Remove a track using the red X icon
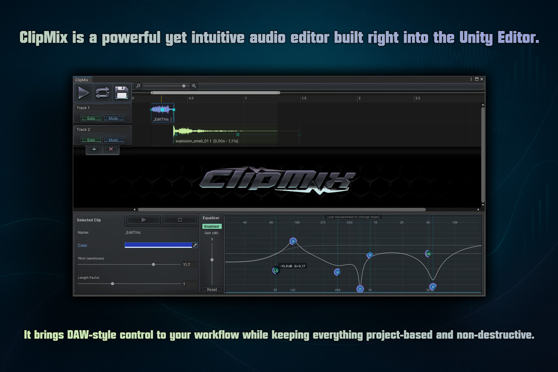 click(110, 149)
